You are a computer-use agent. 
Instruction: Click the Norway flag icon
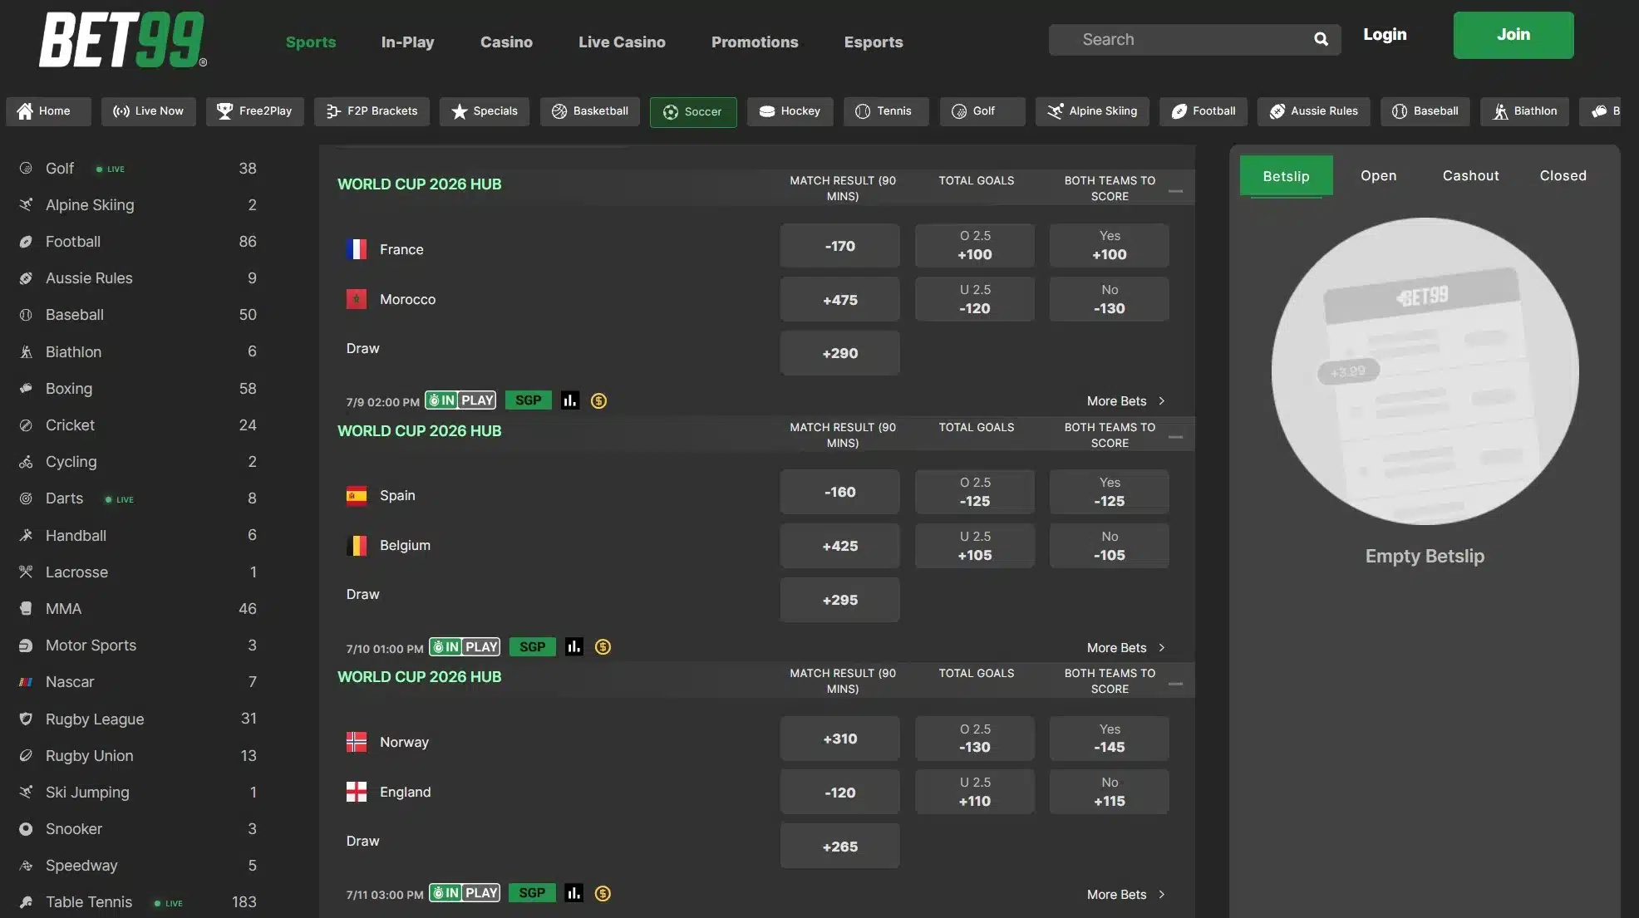[357, 742]
